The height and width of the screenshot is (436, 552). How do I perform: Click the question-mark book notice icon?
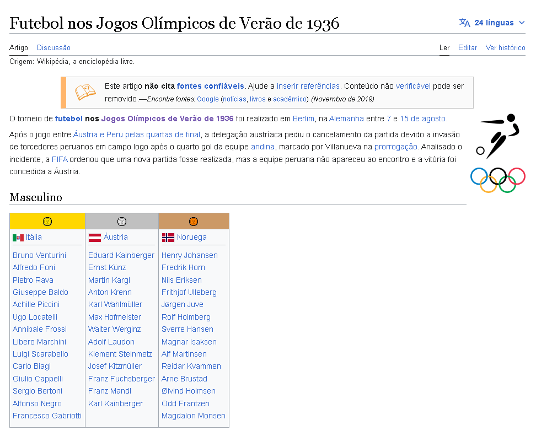85,92
